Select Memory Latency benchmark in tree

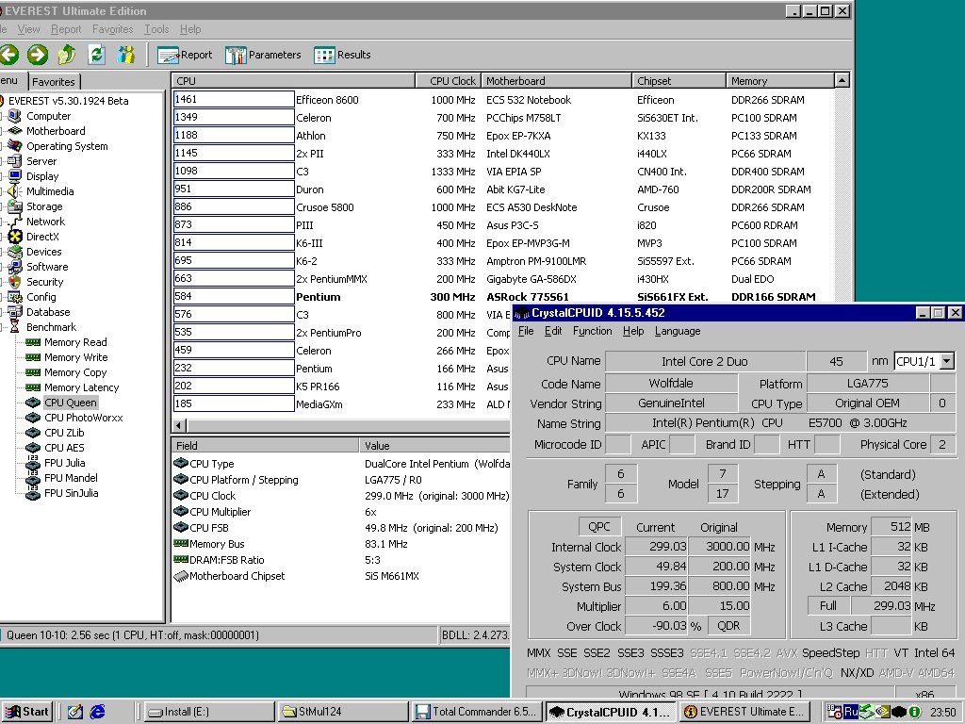click(81, 387)
